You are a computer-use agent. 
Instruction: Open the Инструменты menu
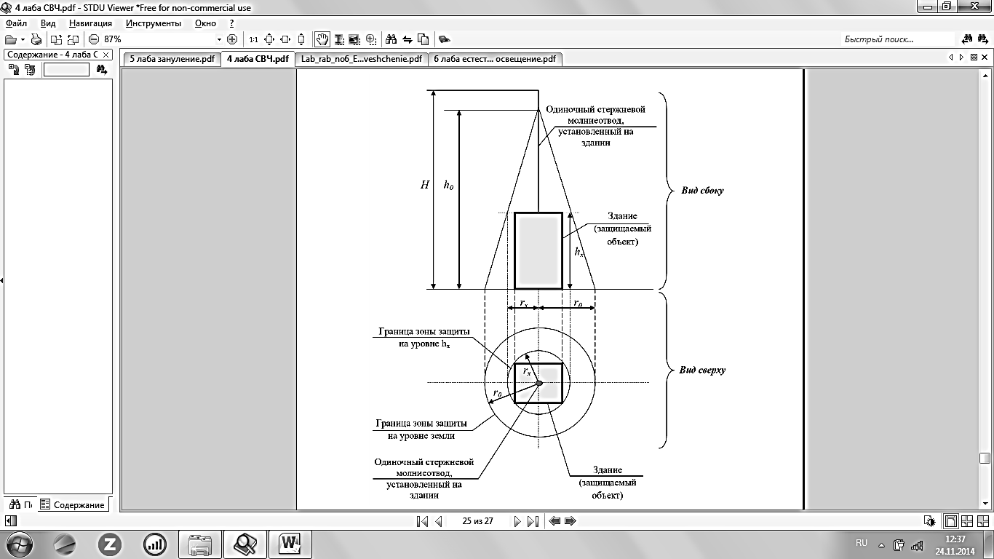point(153,23)
